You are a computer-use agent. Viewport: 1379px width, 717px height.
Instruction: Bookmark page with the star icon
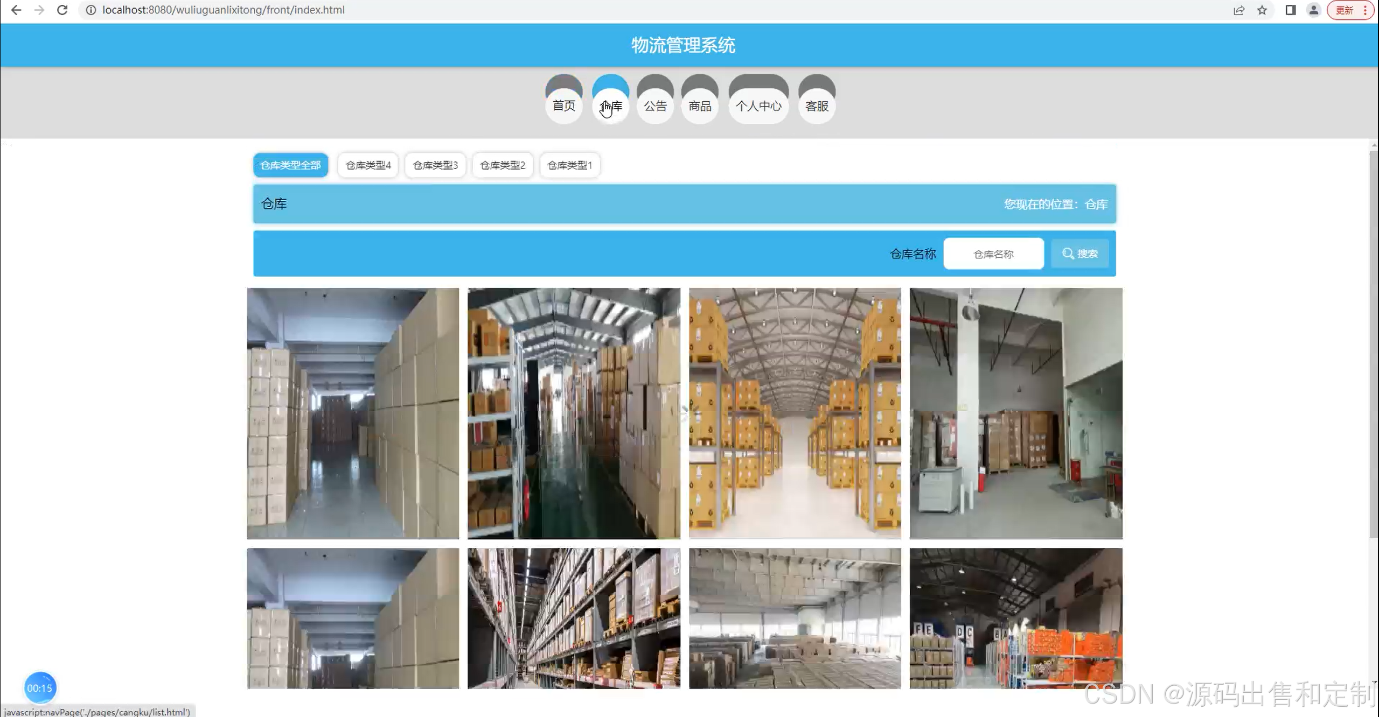(x=1262, y=10)
